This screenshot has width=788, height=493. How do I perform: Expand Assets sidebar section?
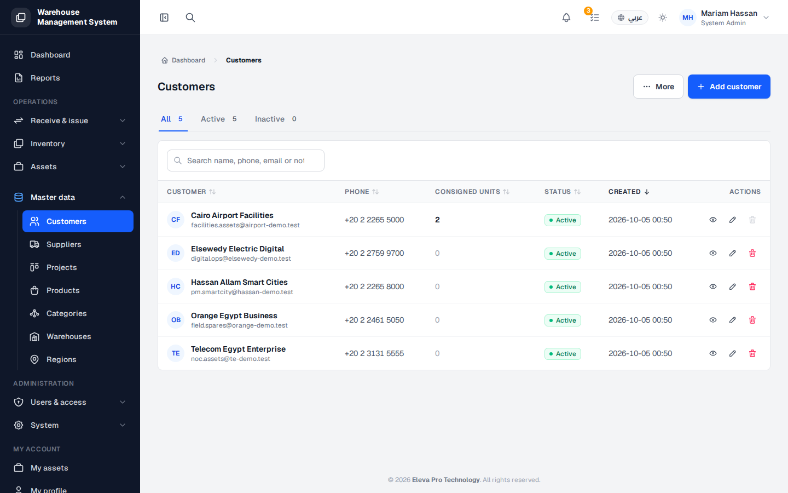pyautogui.click(x=70, y=167)
